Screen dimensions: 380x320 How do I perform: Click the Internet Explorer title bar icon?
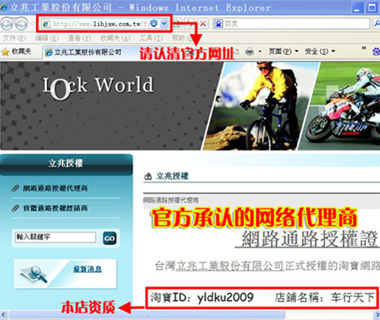click(4, 7)
